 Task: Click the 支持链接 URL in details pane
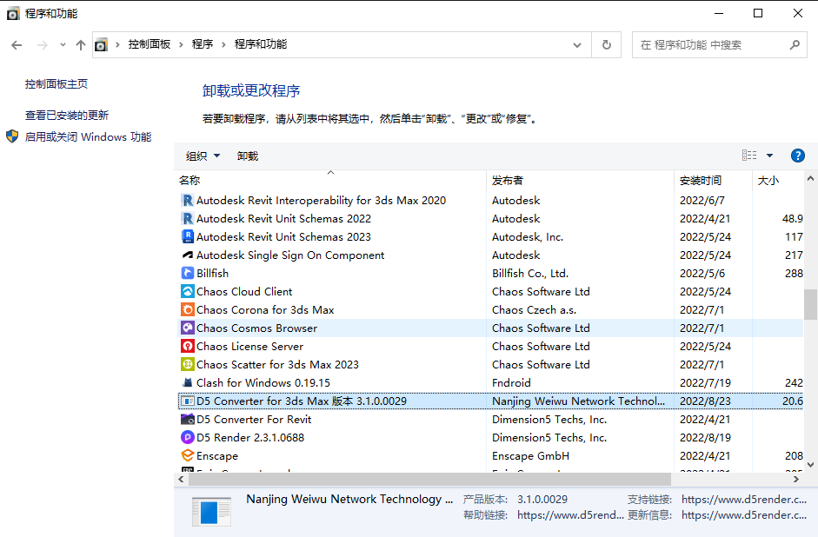[744, 500]
